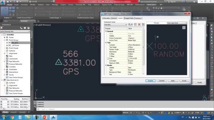Click the Sign In user icon
This screenshot has width=214, height=120.
pos(169,2)
